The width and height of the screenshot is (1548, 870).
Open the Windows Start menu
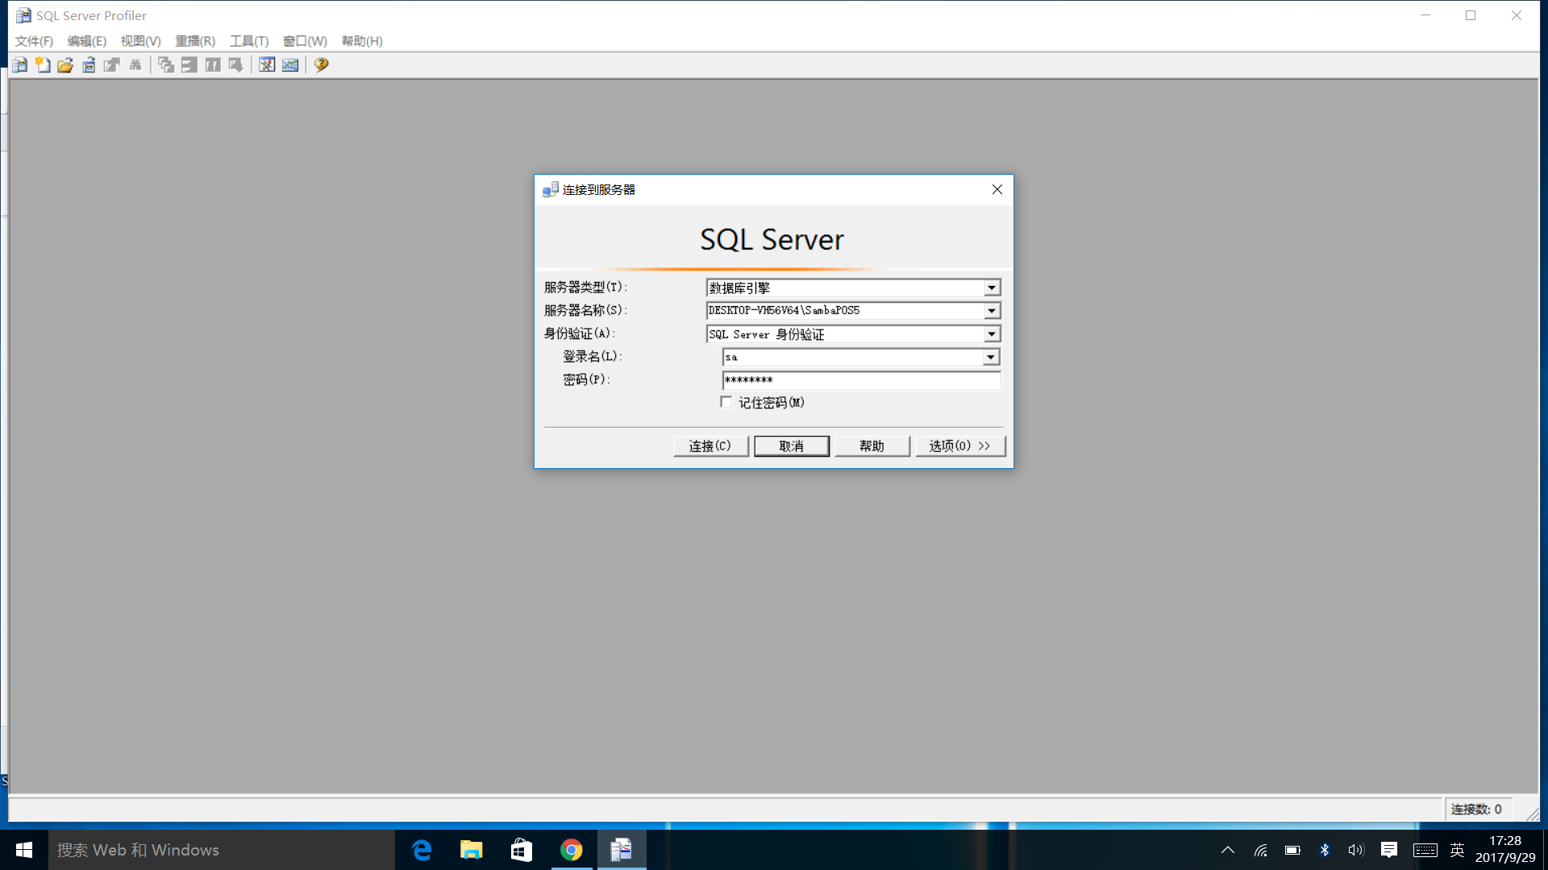[x=24, y=850]
